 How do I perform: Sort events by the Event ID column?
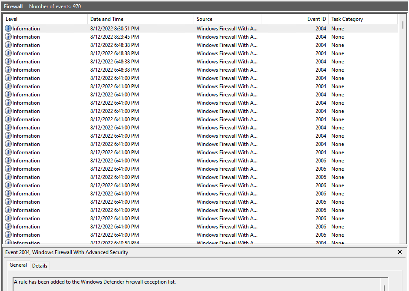click(316, 19)
